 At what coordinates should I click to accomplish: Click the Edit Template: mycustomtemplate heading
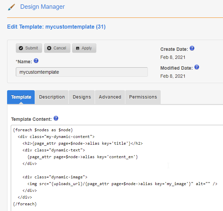coord(56,27)
